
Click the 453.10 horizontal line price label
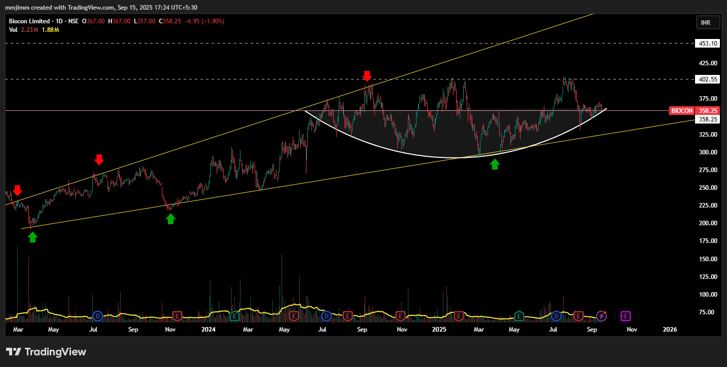coord(708,44)
